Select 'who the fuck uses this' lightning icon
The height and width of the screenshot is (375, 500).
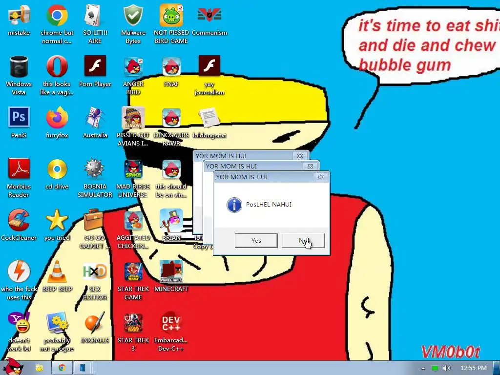point(19,271)
